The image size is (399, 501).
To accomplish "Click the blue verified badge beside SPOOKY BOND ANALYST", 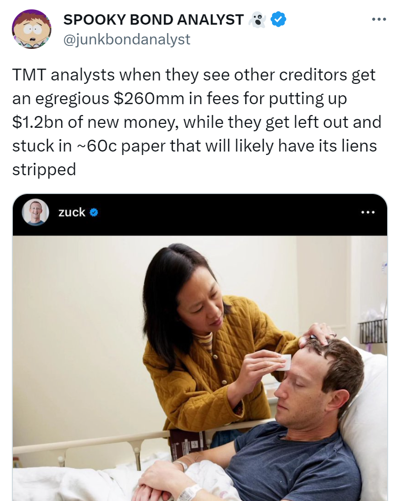I will [x=279, y=19].
